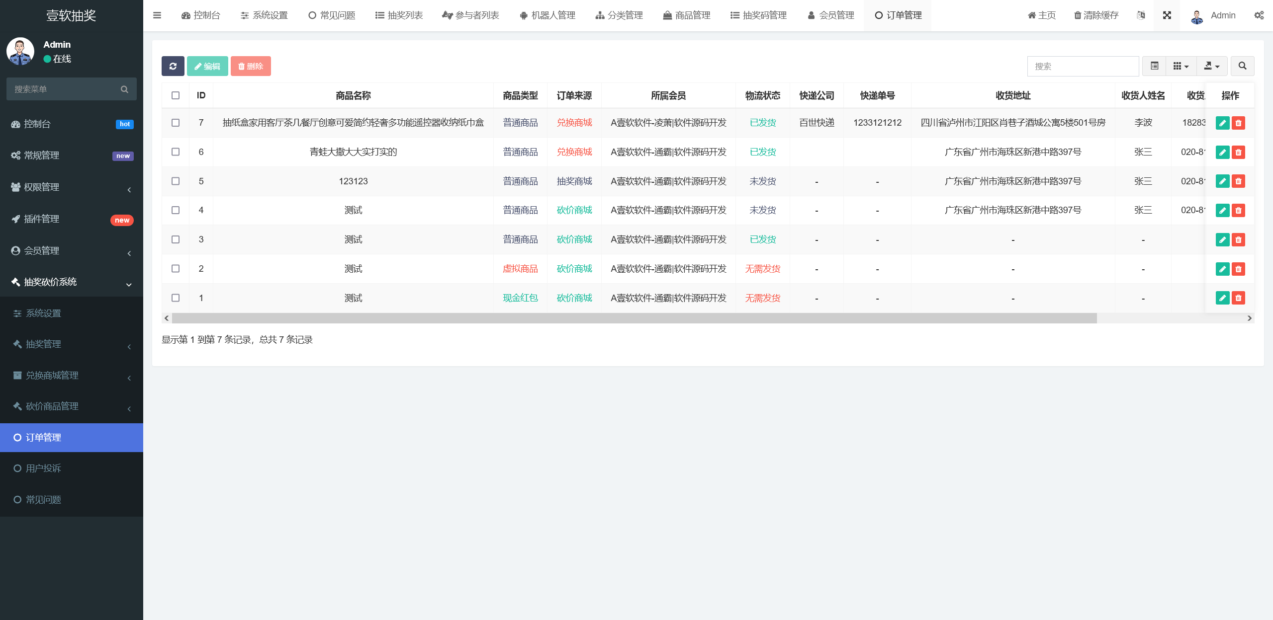Open the search magnifier icon above the table
1273x620 pixels.
[x=1242, y=66]
